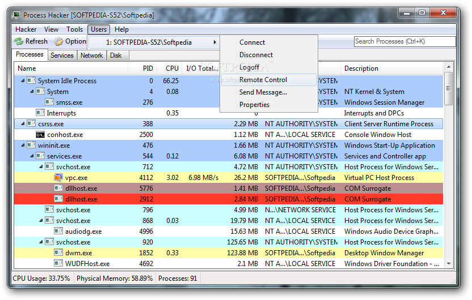Viewport: 472px width, 300px height.
Task: Switch to the Services tab
Action: (x=62, y=55)
